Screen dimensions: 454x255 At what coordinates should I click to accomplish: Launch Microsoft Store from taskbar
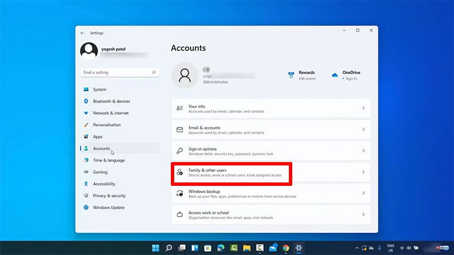click(208, 248)
